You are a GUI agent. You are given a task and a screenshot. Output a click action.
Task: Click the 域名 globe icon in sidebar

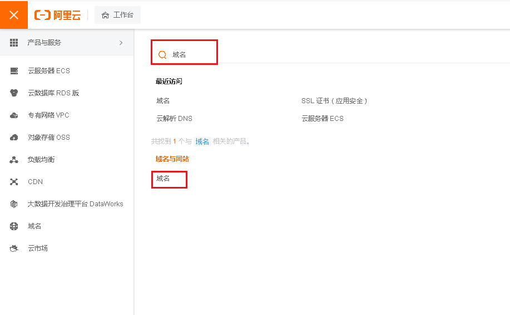click(14, 226)
